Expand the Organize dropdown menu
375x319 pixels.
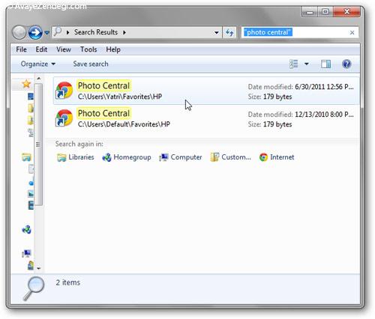38,64
